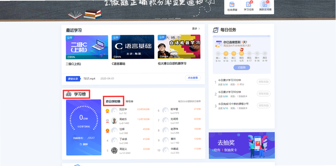
Task: Click the bronze rank 3 medal
Action: [108, 131]
